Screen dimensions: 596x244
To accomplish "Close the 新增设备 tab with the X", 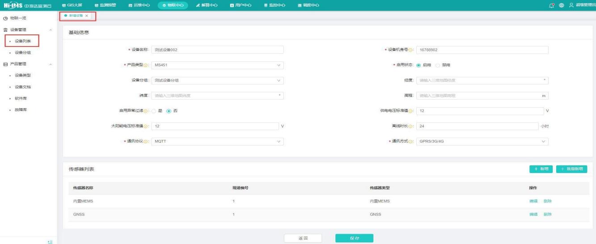I will point(86,16).
